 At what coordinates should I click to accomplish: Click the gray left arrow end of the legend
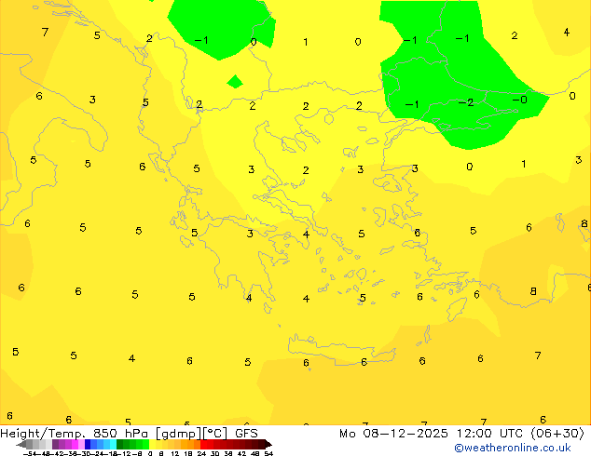click(21, 445)
